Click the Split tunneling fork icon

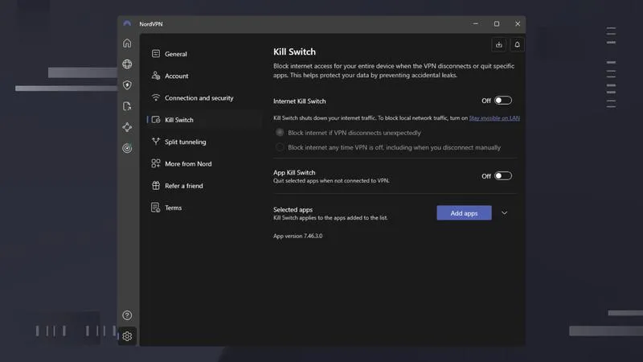(x=155, y=142)
